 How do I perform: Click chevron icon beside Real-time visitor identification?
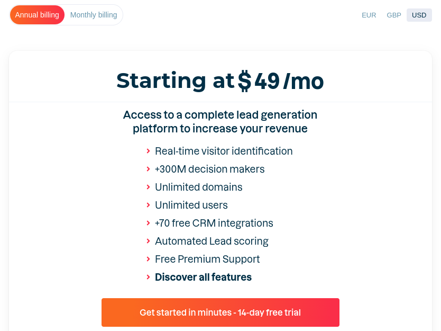point(148,151)
